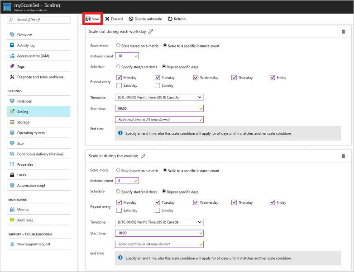This screenshot has width=354, height=272.
Task: Enable Sunday in the evening scale condition
Action: (158, 210)
